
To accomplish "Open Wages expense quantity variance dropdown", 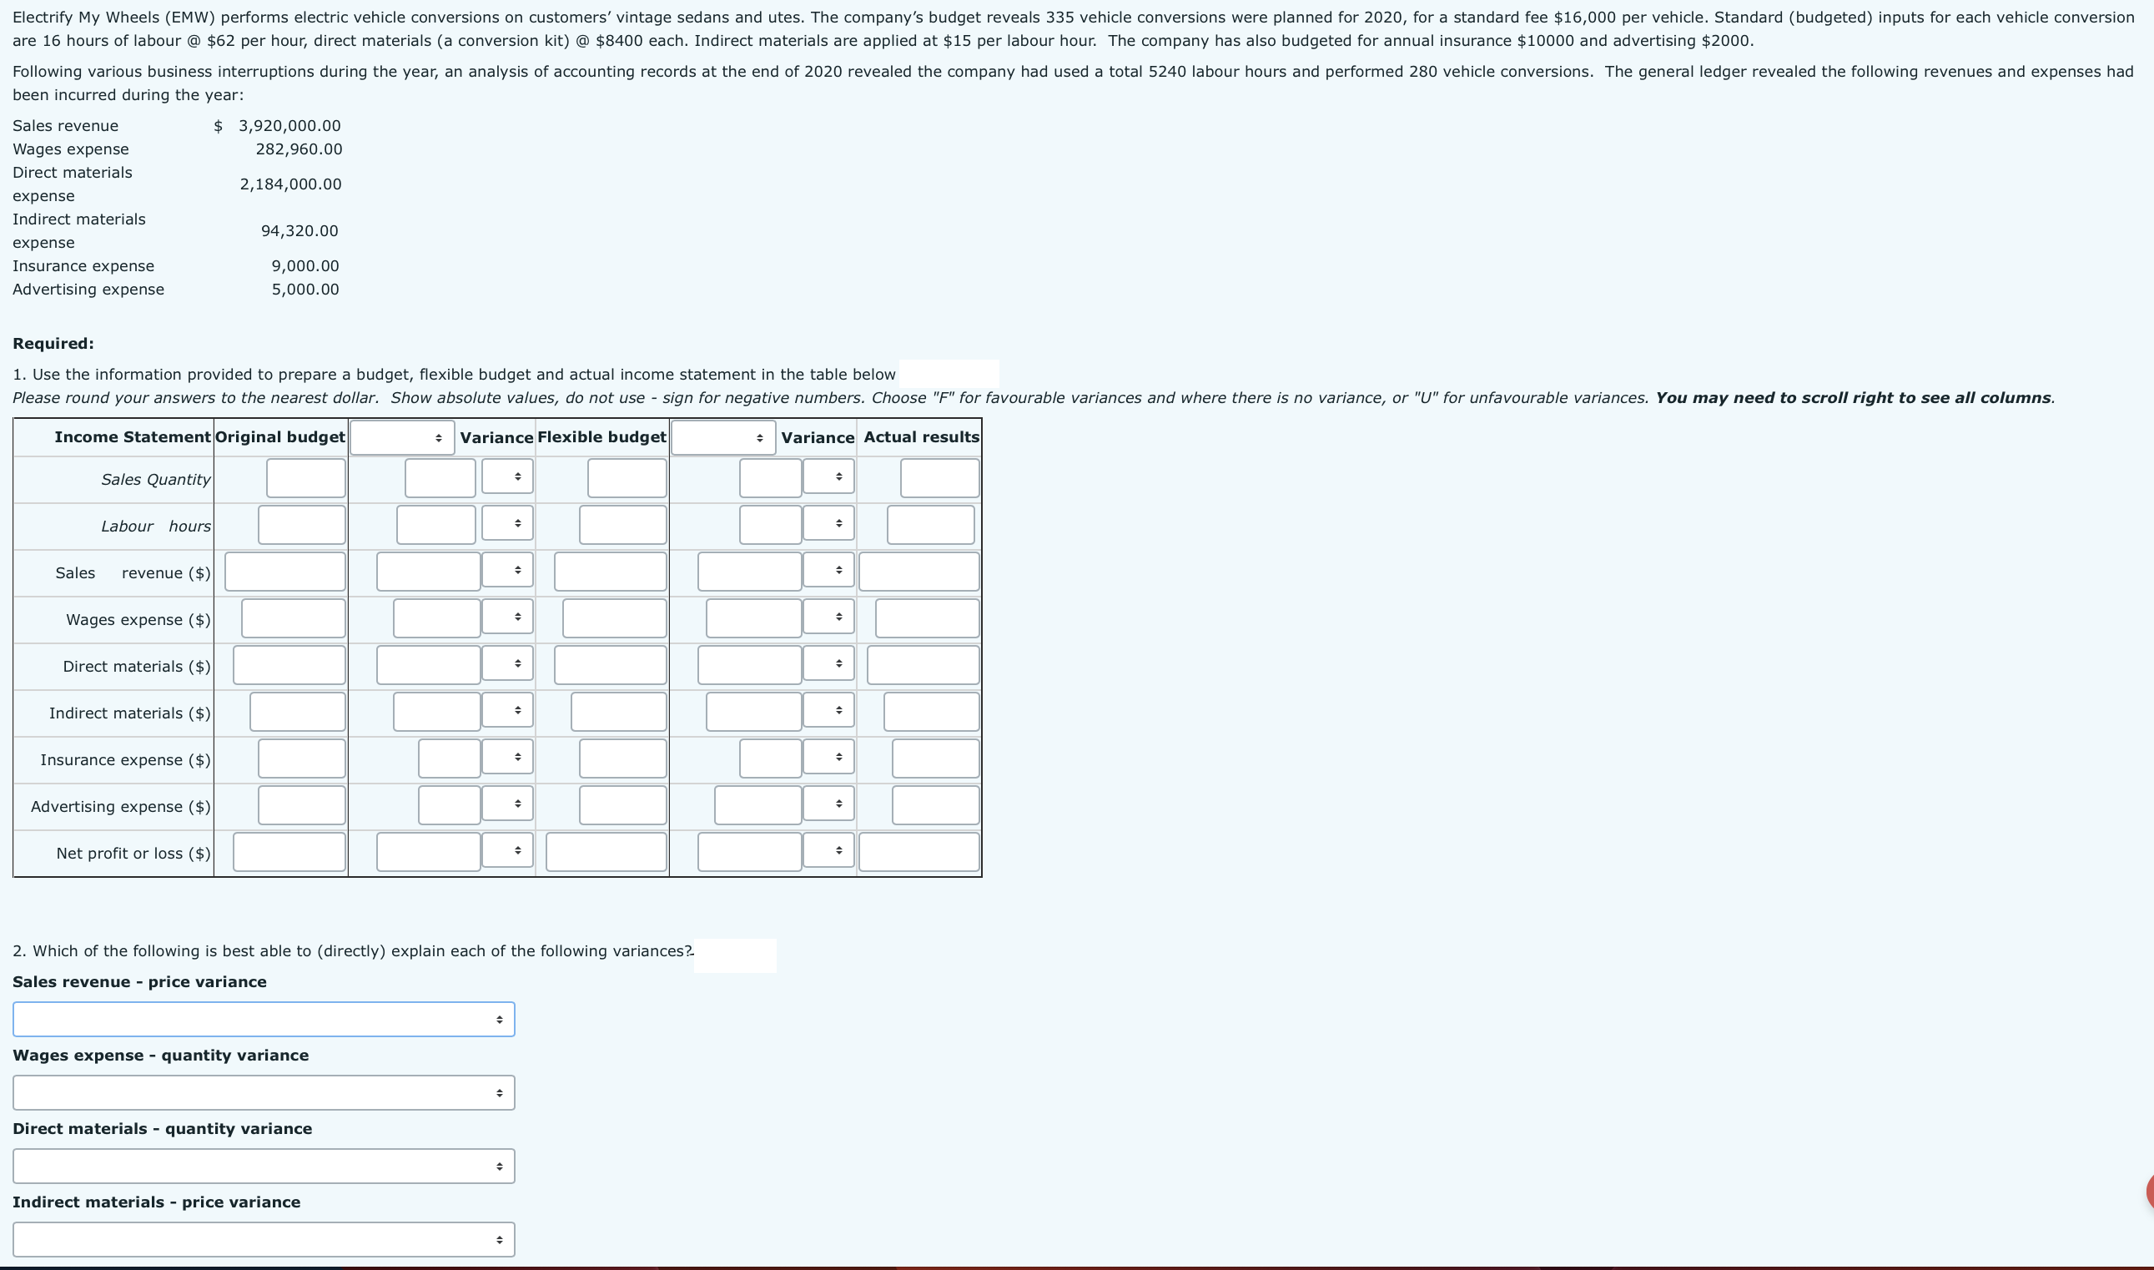I will pyautogui.click(x=264, y=1093).
